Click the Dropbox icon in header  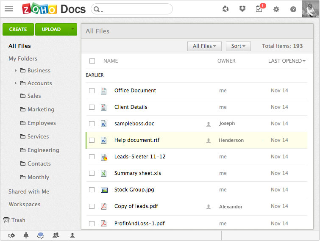click(x=242, y=9)
